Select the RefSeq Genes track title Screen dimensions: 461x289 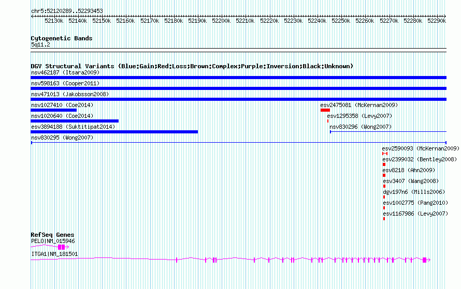point(53,235)
